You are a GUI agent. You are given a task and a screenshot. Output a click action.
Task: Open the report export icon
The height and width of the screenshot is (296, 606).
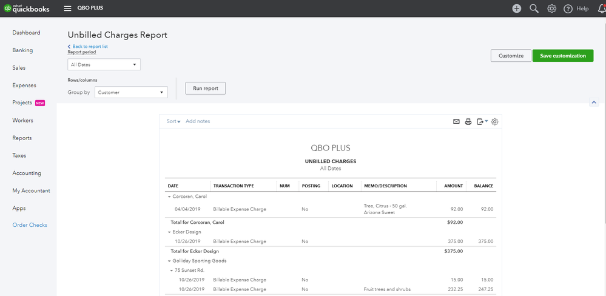482,122
